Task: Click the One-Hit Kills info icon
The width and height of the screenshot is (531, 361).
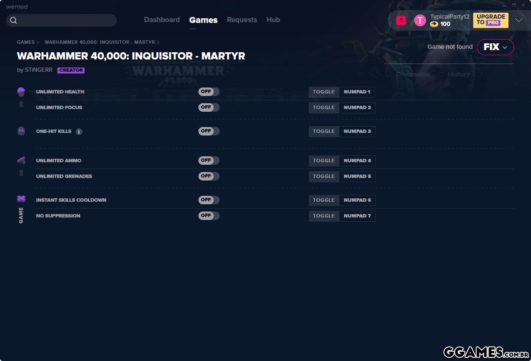Action: tap(79, 132)
